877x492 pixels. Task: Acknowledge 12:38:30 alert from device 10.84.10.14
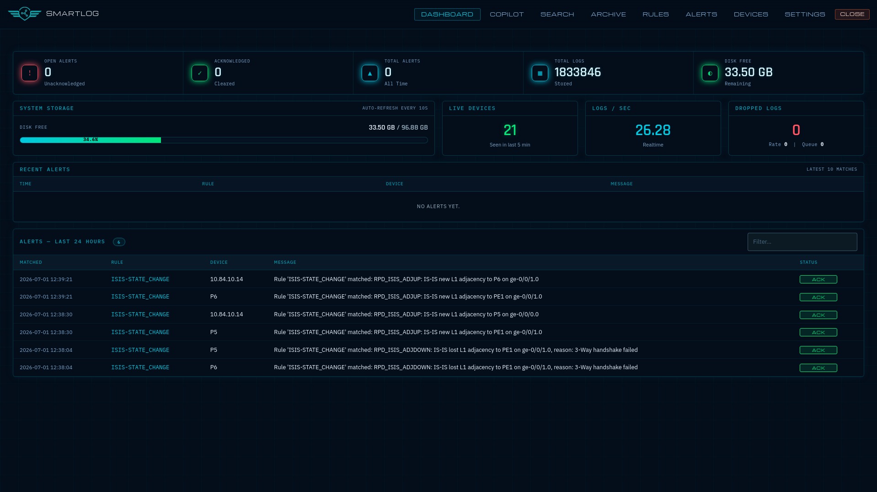pyautogui.click(x=818, y=315)
